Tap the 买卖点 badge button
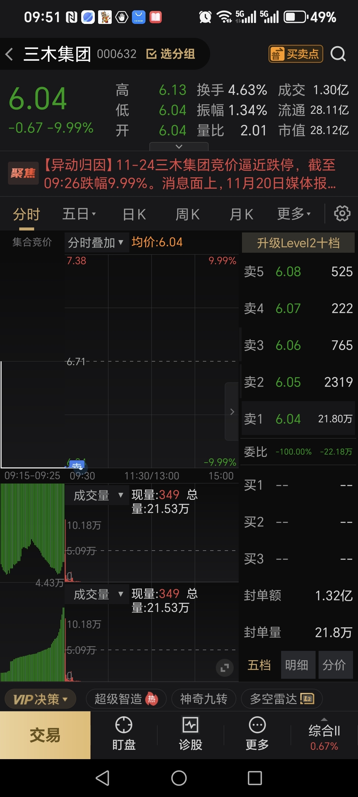 pos(295,54)
